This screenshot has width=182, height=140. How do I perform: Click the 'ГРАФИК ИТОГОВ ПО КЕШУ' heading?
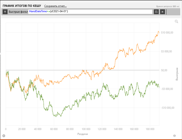pos(22,6)
